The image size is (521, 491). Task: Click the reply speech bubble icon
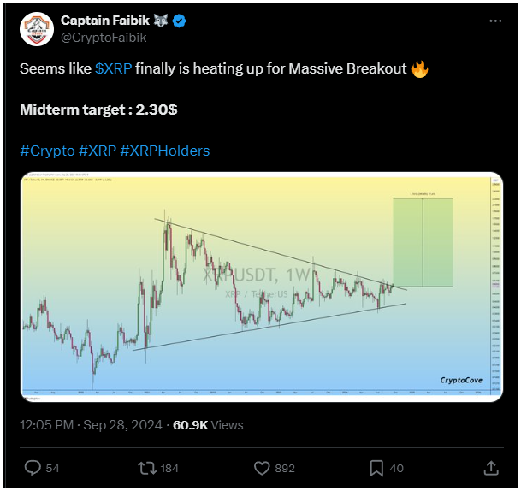coord(33,468)
